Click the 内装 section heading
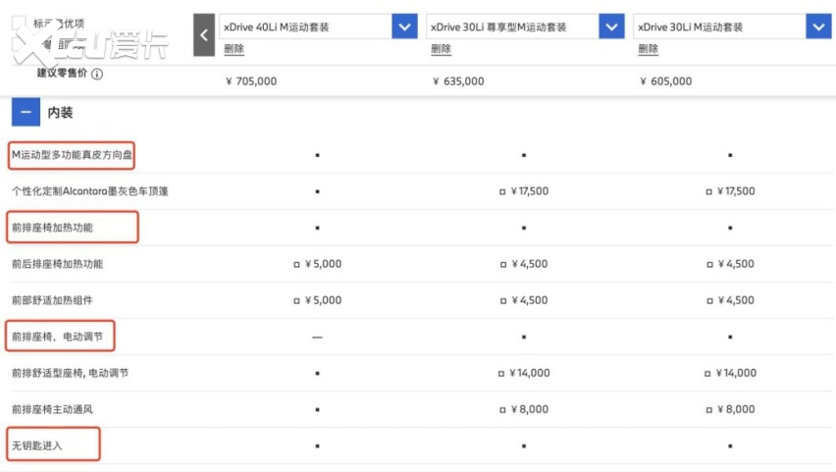Screen dimensions: 836x472 coord(60,113)
